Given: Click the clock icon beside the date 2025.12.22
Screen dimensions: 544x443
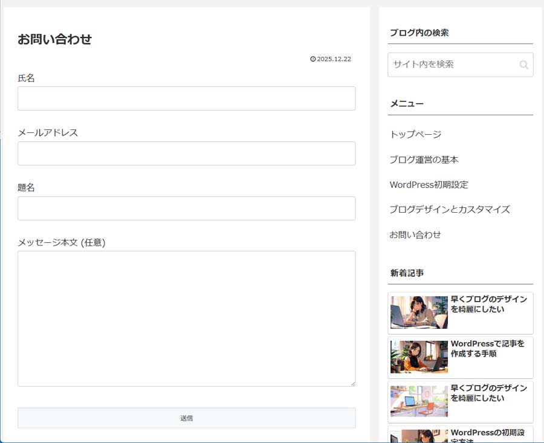Looking at the screenshot, I should pos(312,59).
